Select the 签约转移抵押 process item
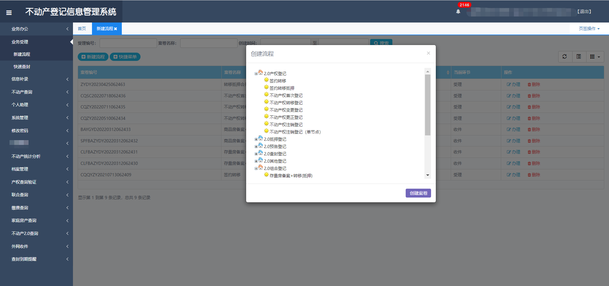 (x=282, y=88)
